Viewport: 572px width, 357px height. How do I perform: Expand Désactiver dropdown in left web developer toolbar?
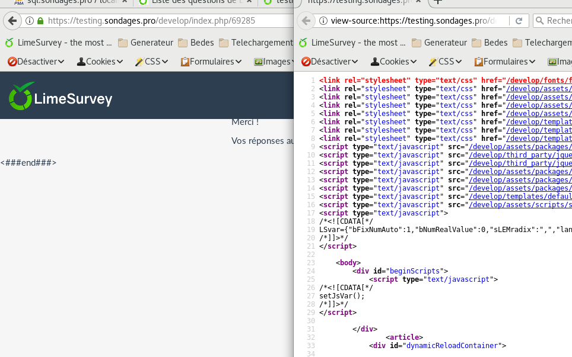coord(36,62)
